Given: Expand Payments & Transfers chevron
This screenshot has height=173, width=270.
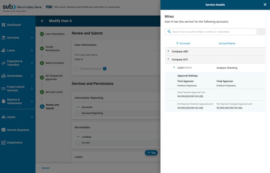Looking at the screenshot, I should tap(32, 63).
